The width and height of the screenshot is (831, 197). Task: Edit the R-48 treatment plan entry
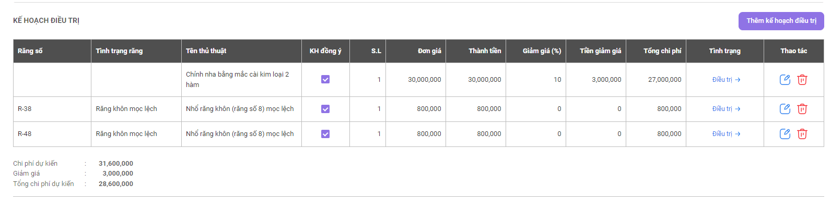coord(785,134)
